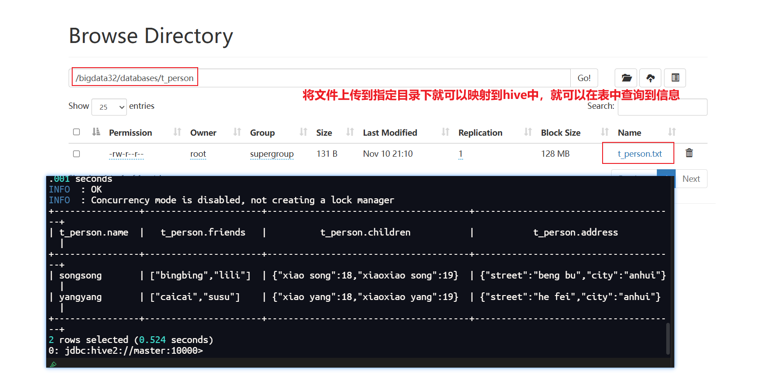Viewport: 764px width, 373px height.
Task: Click the terminal vertical scrollbar
Action: pyautogui.click(x=668, y=339)
